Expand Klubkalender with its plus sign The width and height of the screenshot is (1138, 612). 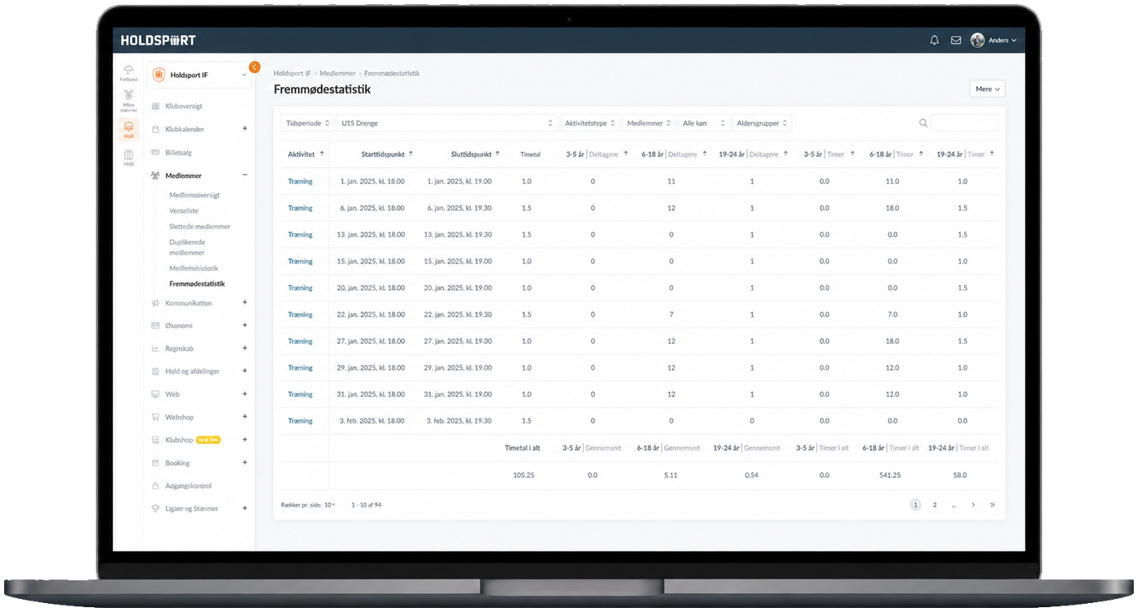[x=245, y=128]
